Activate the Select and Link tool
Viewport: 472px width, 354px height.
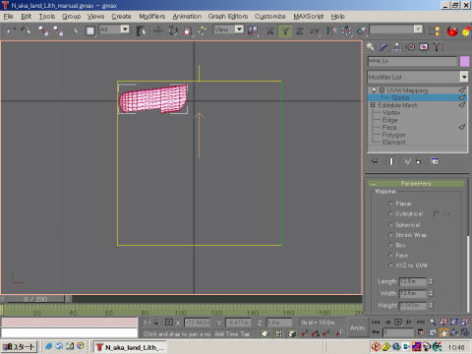coord(43,30)
